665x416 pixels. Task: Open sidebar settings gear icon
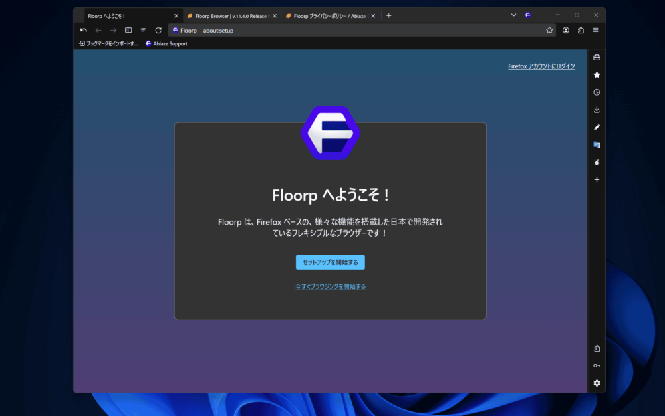[597, 383]
